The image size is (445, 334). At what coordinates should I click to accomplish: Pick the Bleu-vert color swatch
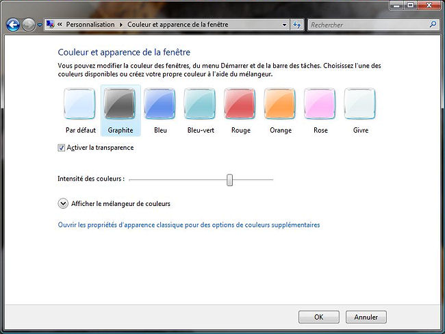coord(201,105)
